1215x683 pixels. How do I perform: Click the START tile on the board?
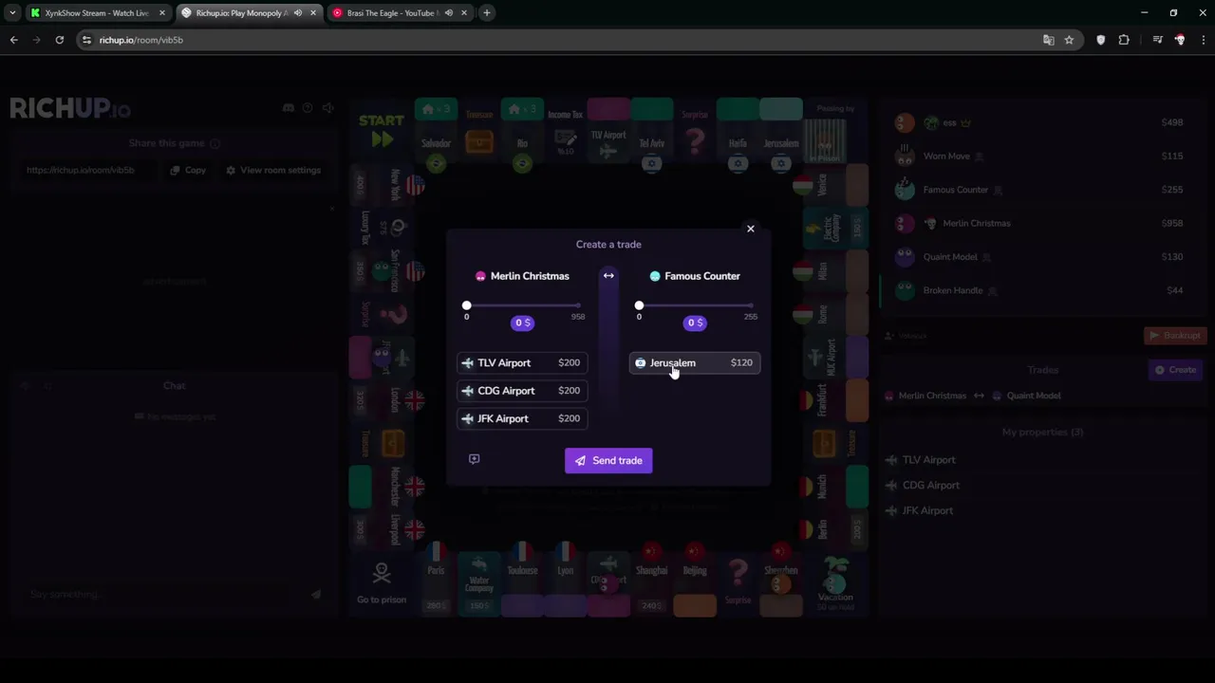pyautogui.click(x=382, y=131)
